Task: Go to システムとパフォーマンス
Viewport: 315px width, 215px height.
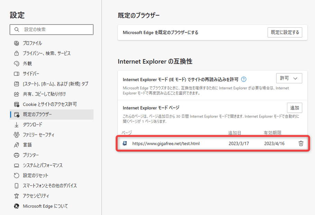Action: point(43,166)
